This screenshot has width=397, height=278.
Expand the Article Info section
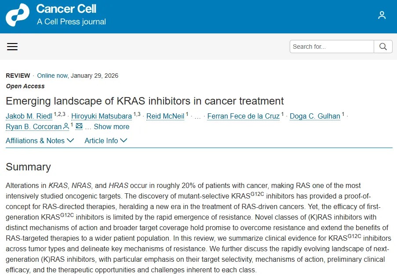tap(106, 141)
